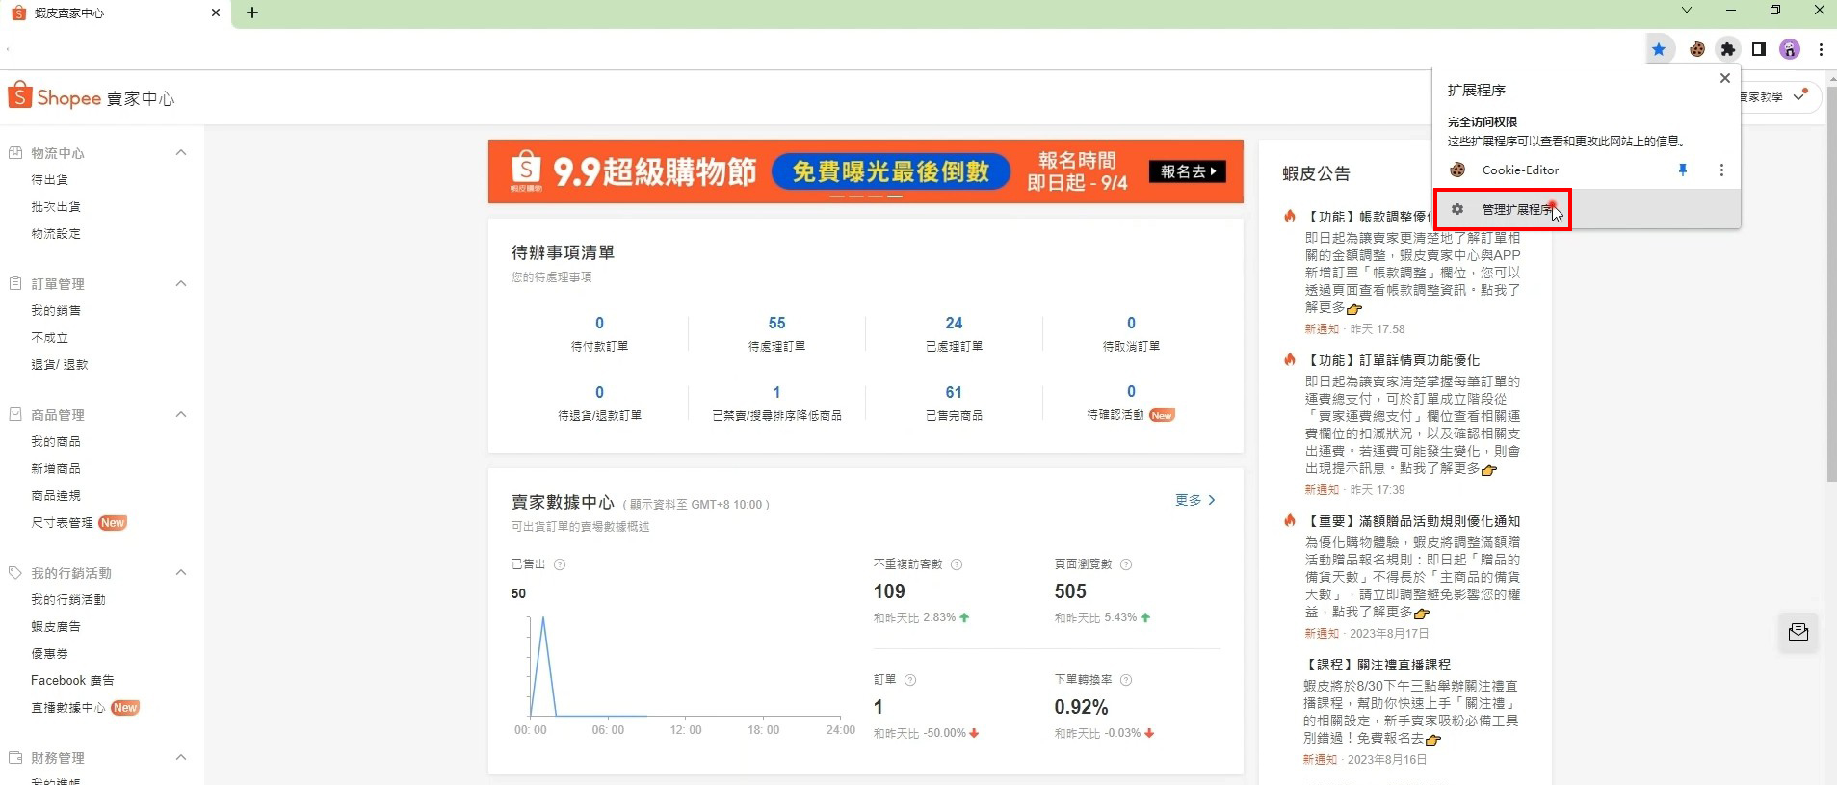This screenshot has height=785, width=1837.
Task: Open announcement 【功能】訂單詳情頁功能優化
Action: pyautogui.click(x=1392, y=360)
